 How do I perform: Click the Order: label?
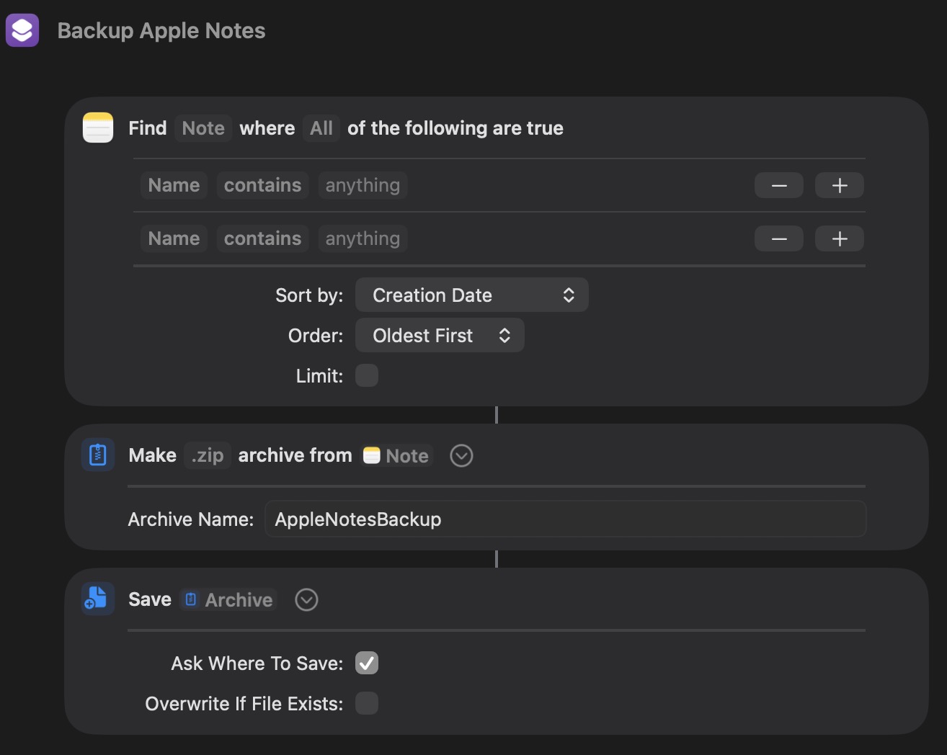(316, 336)
